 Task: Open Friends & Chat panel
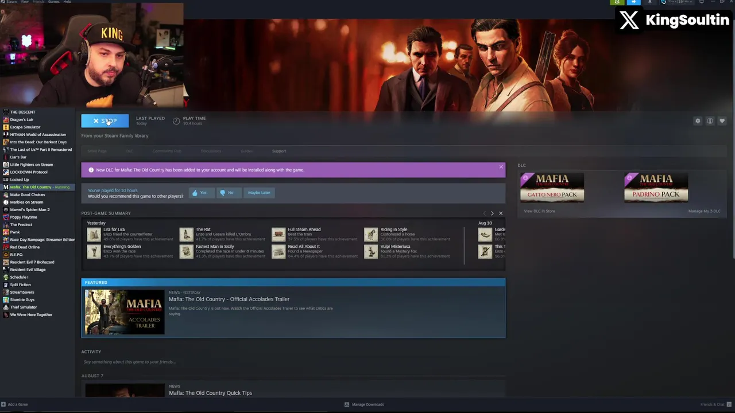(x=715, y=404)
